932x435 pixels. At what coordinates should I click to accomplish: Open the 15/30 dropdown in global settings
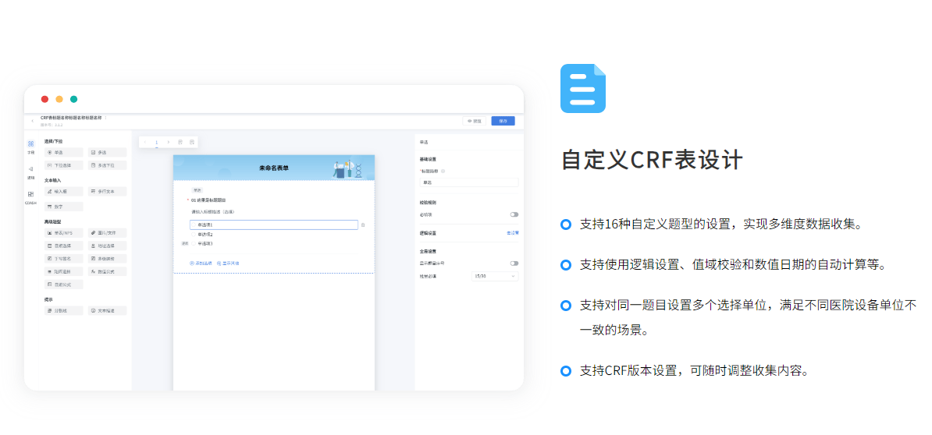494,276
